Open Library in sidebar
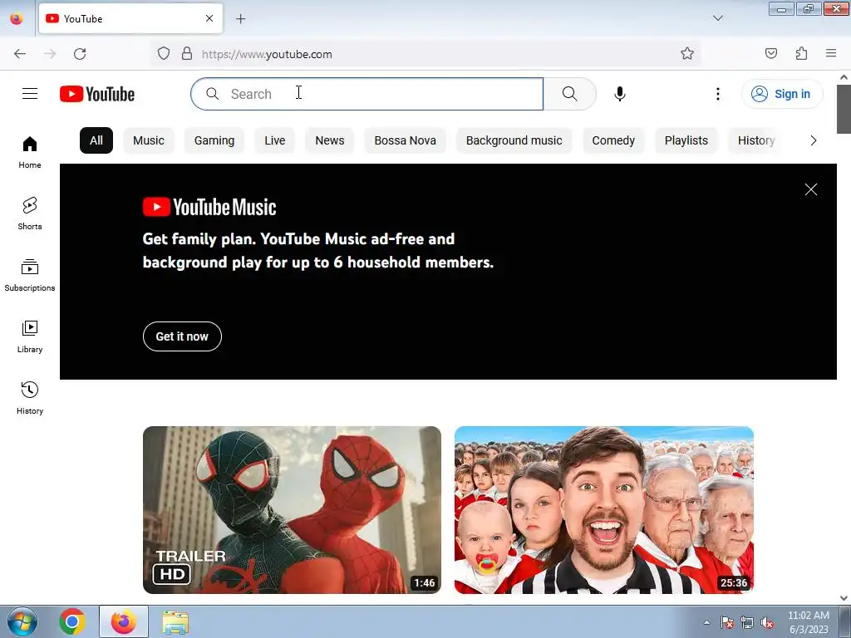Viewport: 851px width, 638px height. [30, 336]
